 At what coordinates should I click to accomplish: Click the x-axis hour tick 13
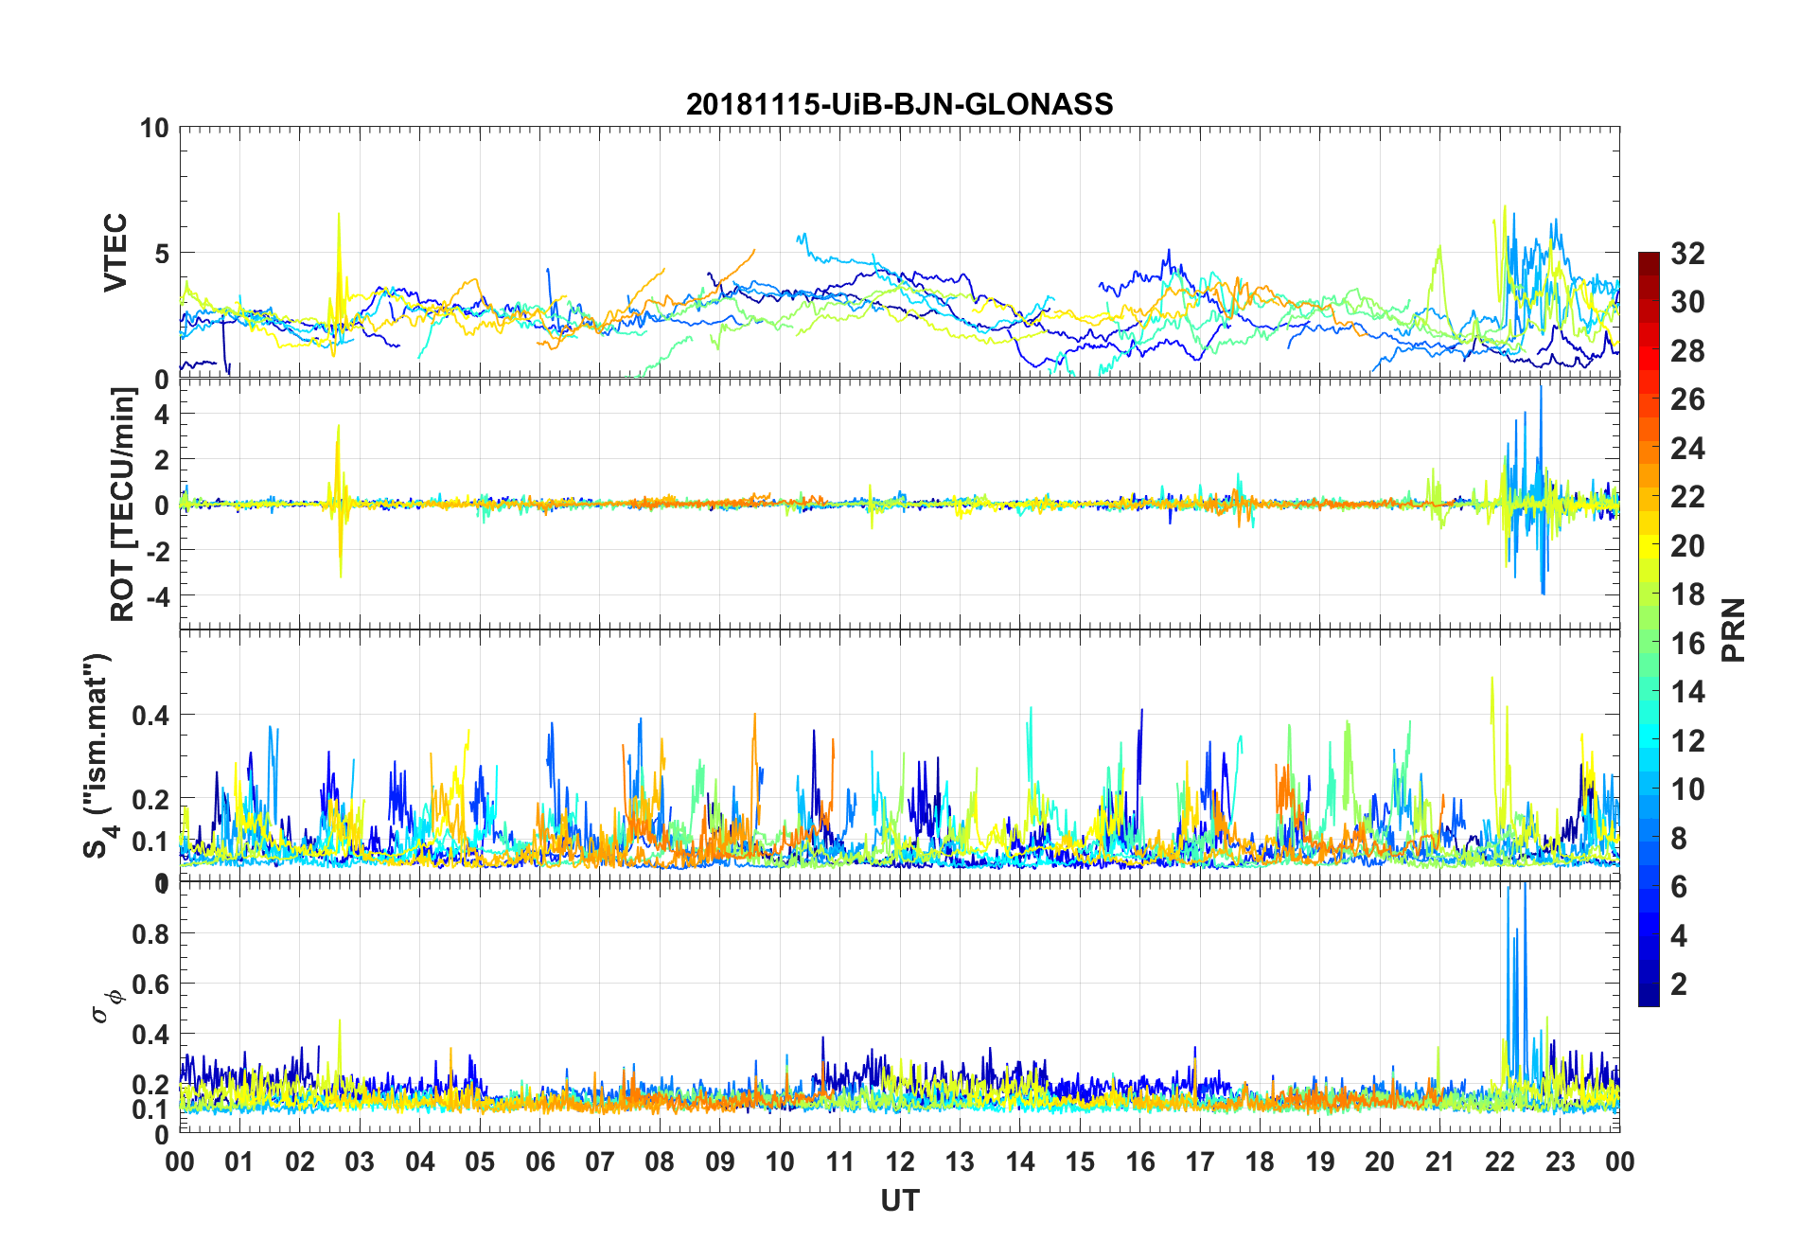tap(960, 1161)
